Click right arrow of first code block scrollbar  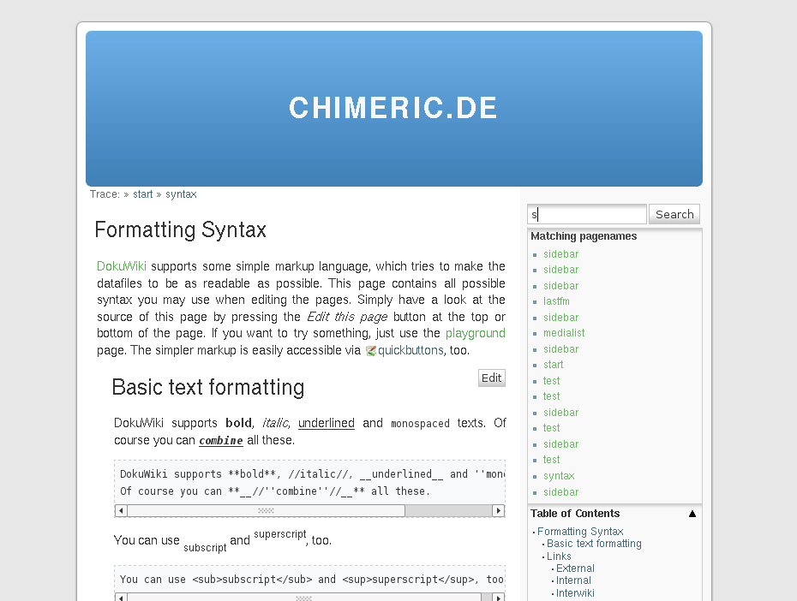tap(498, 510)
